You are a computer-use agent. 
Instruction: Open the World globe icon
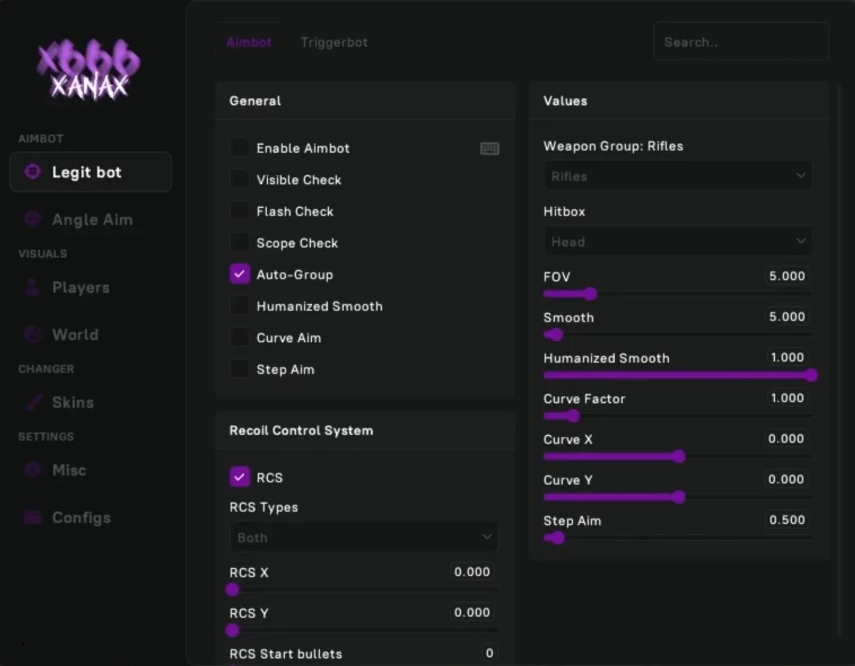click(x=33, y=334)
